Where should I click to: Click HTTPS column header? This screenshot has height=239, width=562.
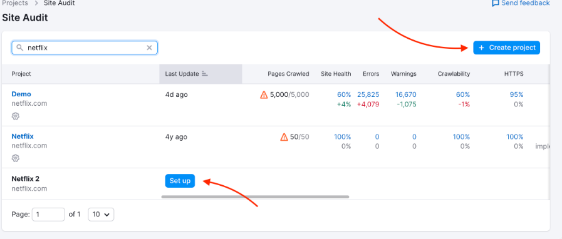tap(514, 74)
